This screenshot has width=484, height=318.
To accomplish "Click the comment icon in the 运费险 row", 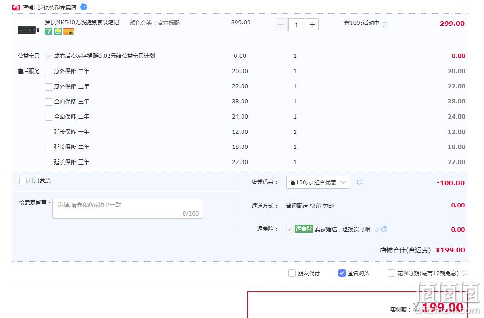I will pos(378,229).
